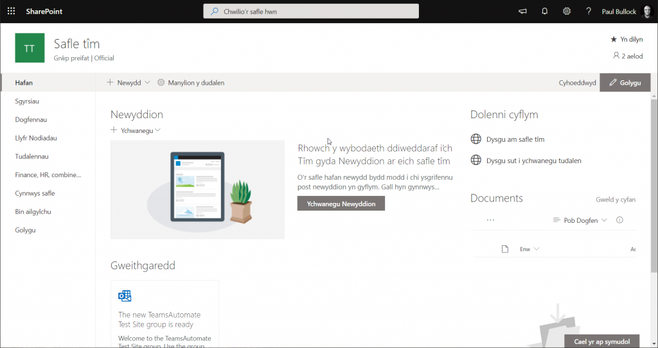Viewport: 658px width, 348px height.
Task: Click globe icon beside Dysgu sut i ychwanegu tudalen
Action: [x=476, y=160]
